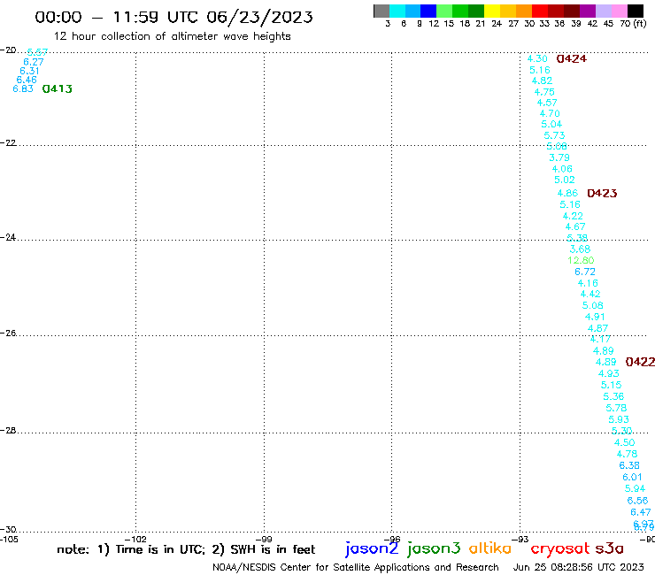This screenshot has width=655, height=575.
Task: Pick the black swatch ending the color scale
Action: (636, 11)
